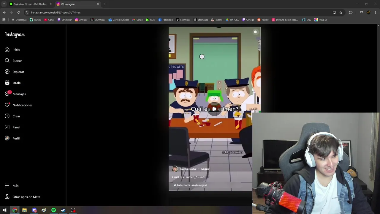Reload the current page
Viewport: 380px width, 214px height.
tap(18, 12)
